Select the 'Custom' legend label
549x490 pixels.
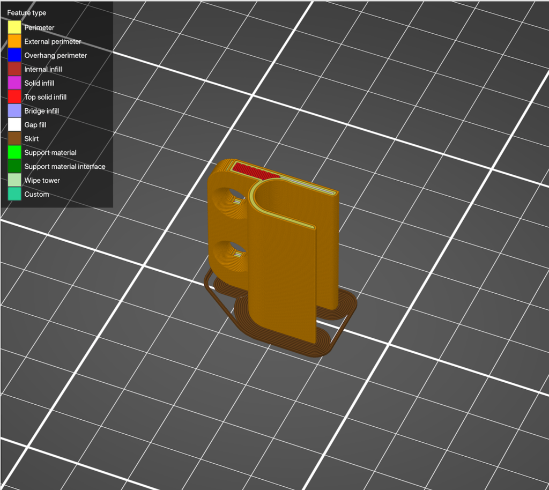(36, 194)
